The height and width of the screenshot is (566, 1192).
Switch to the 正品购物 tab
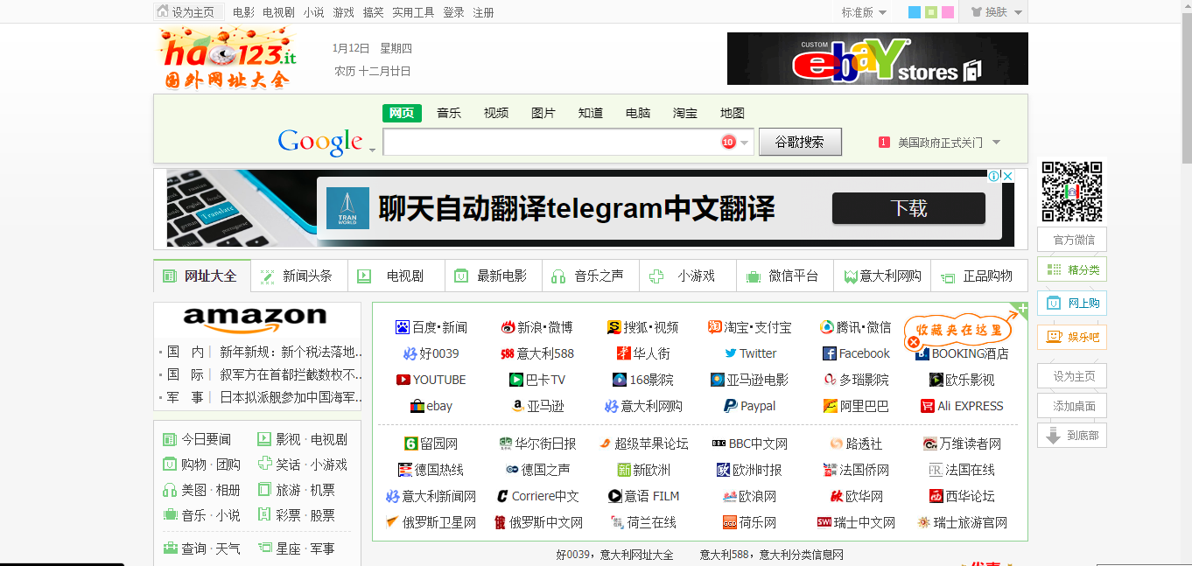(x=979, y=276)
